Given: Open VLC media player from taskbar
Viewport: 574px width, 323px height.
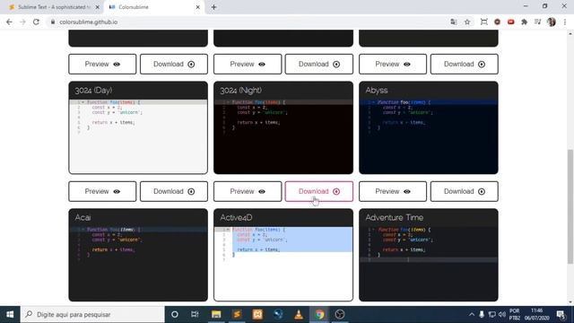Looking at the screenshot, I should (x=299, y=314).
